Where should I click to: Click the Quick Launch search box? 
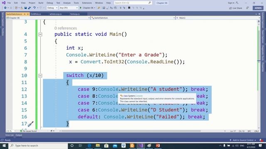(133, 3)
